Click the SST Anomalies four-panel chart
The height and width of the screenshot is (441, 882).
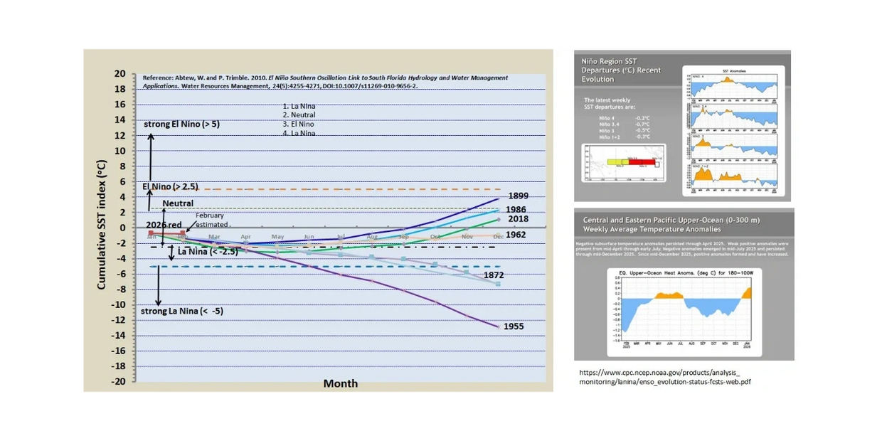click(733, 130)
